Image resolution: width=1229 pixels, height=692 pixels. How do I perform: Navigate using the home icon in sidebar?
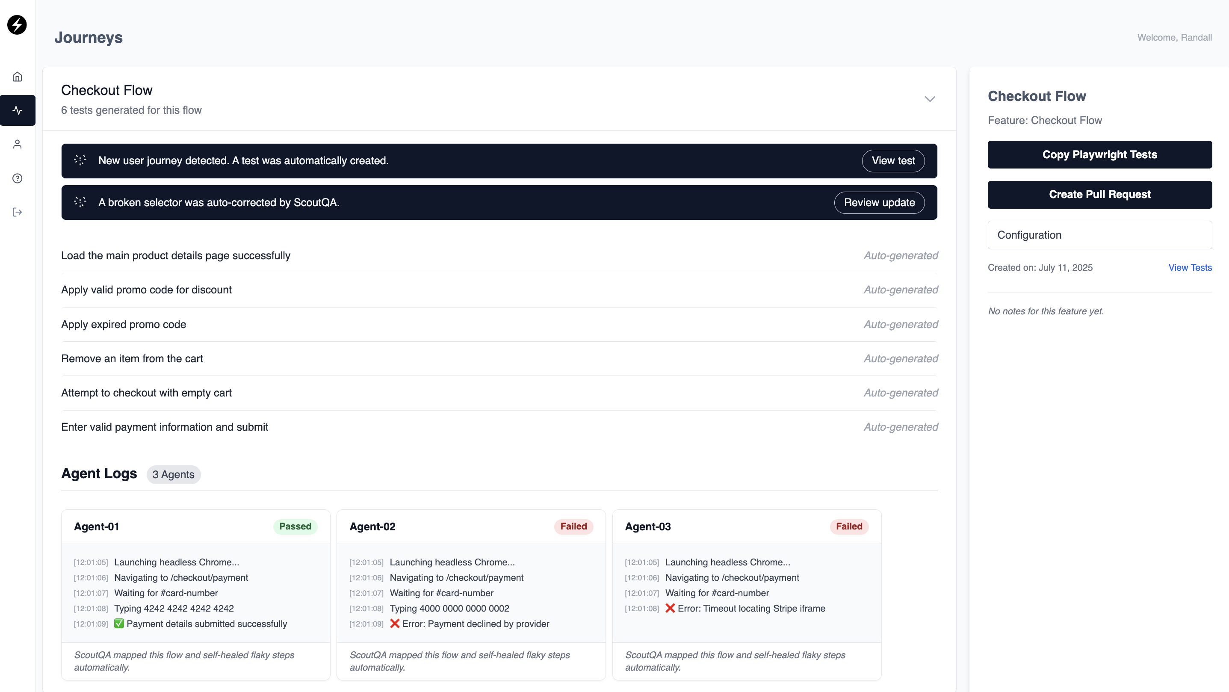pos(17,77)
